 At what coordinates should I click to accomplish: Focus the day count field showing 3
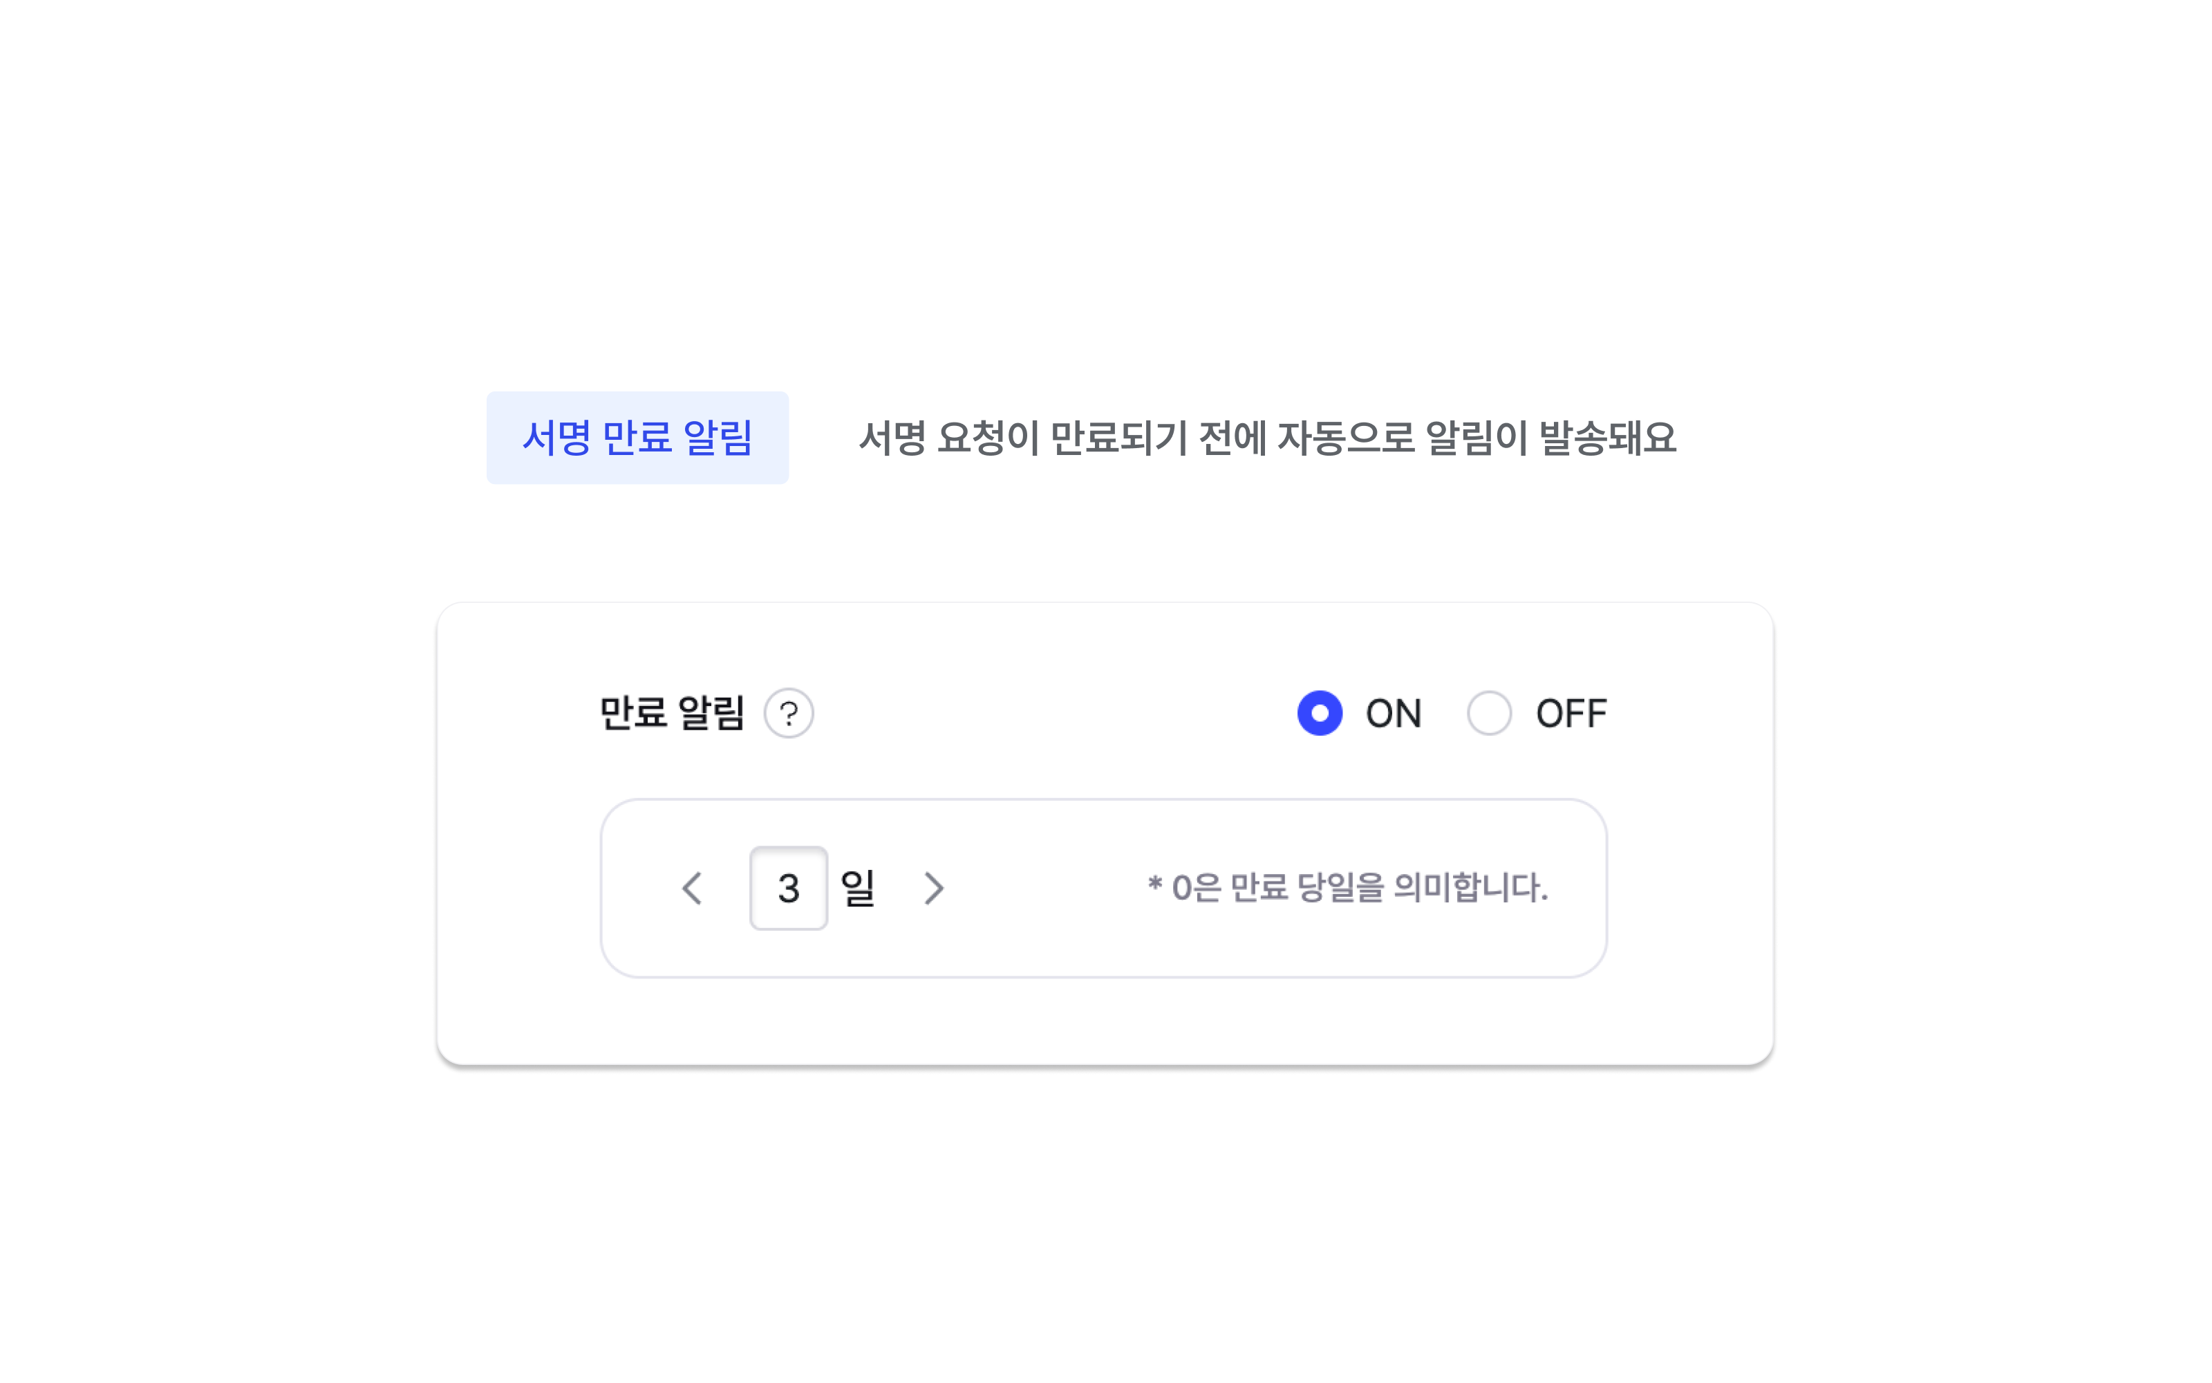point(788,888)
